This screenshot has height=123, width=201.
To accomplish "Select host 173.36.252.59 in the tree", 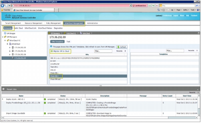I will (24, 58).
